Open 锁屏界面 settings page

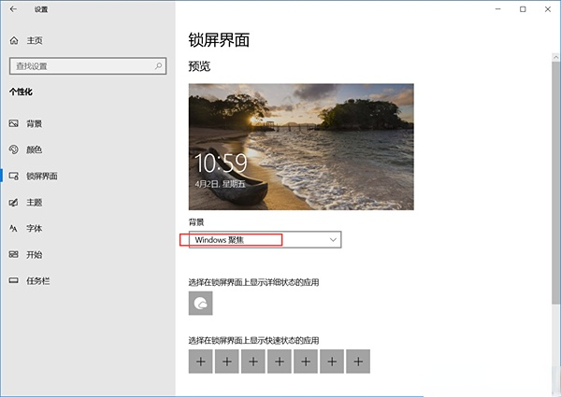[x=88, y=176]
